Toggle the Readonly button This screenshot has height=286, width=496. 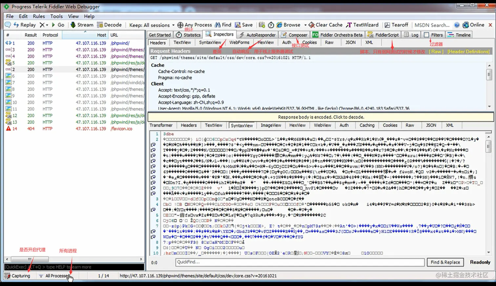(x=480, y=262)
